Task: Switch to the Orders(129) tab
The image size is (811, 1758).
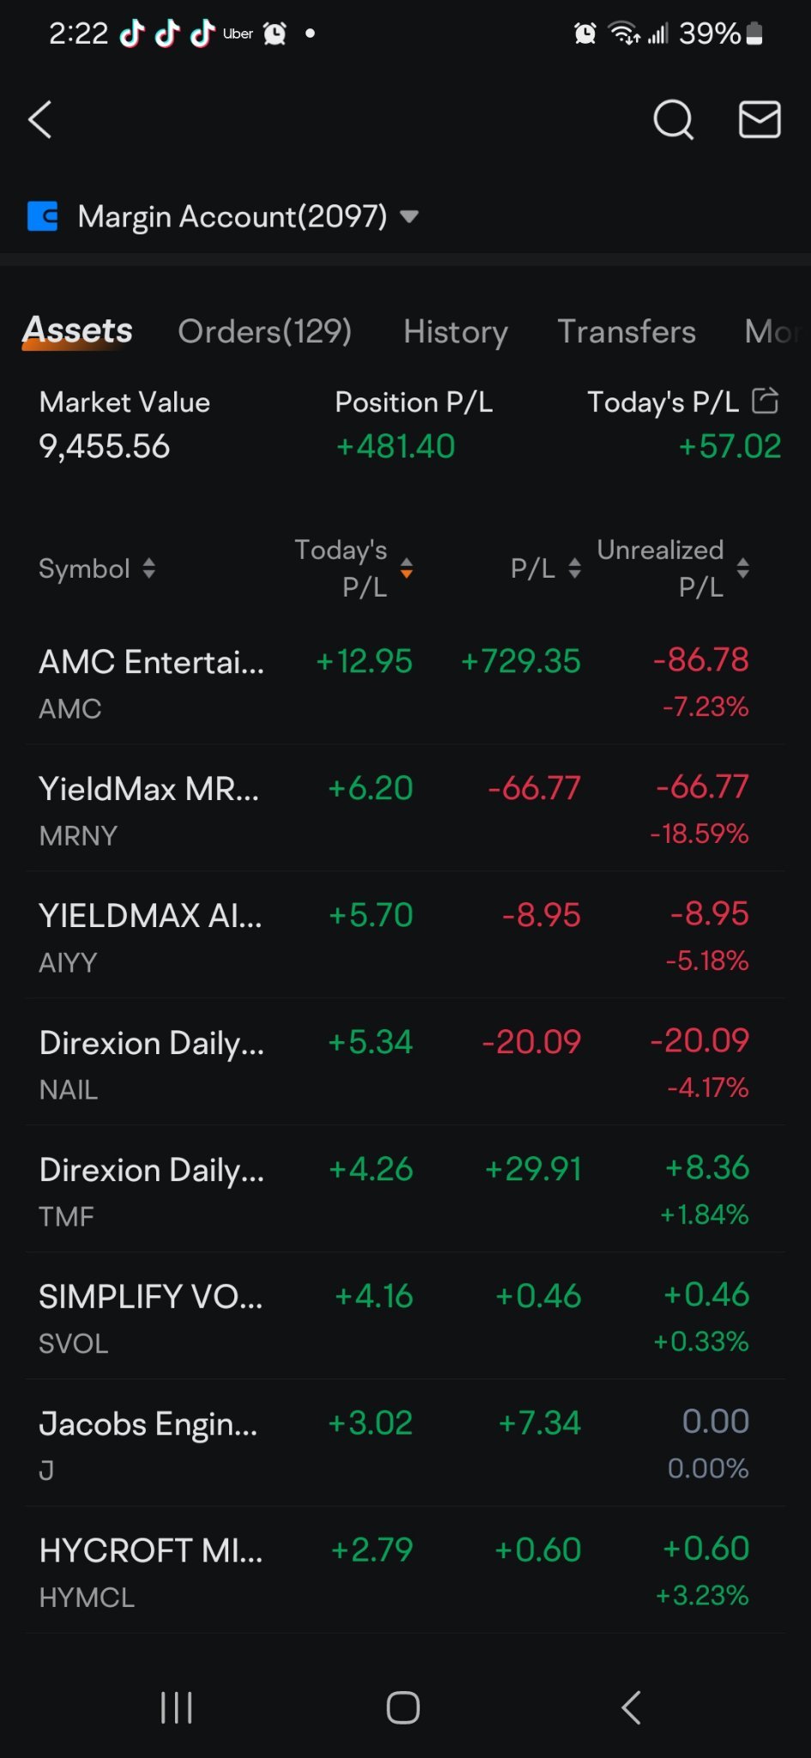Action: tap(264, 331)
